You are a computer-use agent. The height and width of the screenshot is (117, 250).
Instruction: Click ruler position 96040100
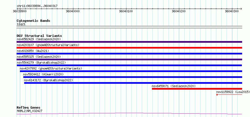pos(126,11)
